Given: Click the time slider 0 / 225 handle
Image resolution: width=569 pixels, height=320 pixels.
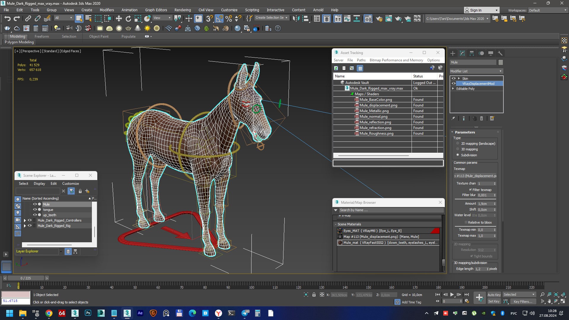Looking at the screenshot, I should (x=26, y=278).
